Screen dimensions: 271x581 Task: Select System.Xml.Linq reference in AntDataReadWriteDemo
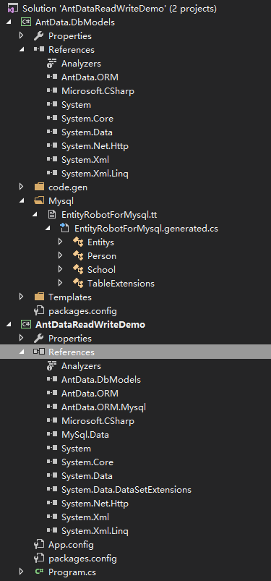click(x=95, y=531)
